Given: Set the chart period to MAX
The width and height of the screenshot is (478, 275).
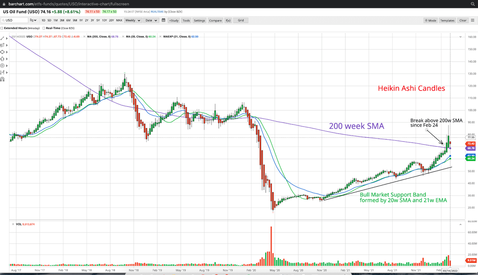Looking at the screenshot, I should (119, 20).
